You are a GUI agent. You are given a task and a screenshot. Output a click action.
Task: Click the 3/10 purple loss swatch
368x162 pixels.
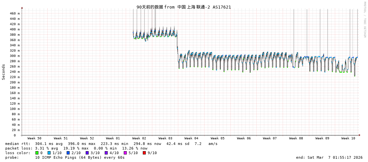pos(87,153)
